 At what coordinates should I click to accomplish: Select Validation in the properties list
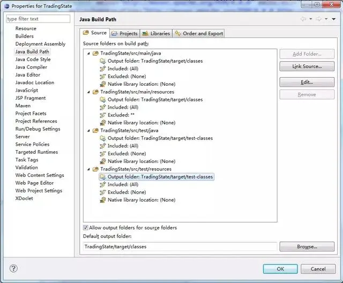(x=26, y=168)
